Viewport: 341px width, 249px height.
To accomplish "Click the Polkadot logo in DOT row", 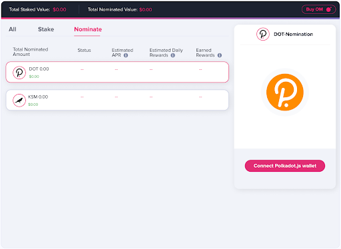I will [x=19, y=73].
